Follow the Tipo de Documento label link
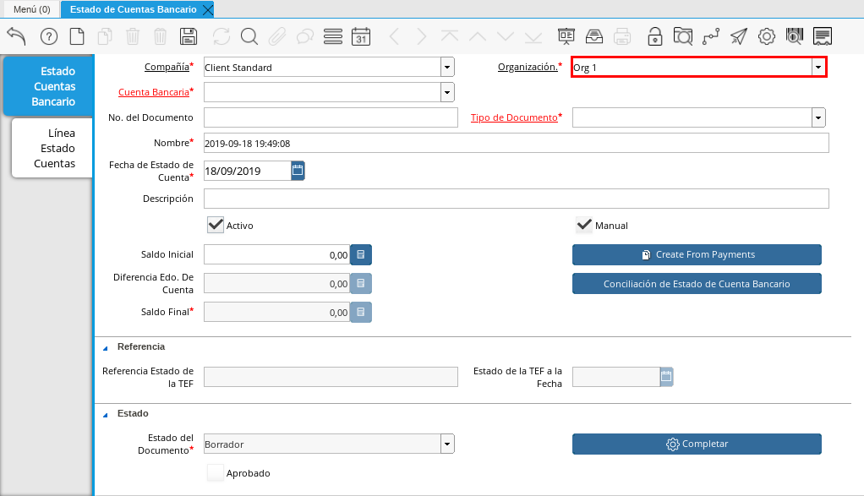This screenshot has height=496, width=864. point(514,117)
